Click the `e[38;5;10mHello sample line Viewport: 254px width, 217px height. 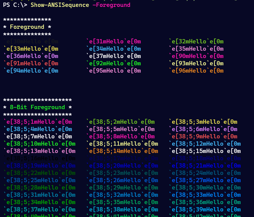point(39,144)
